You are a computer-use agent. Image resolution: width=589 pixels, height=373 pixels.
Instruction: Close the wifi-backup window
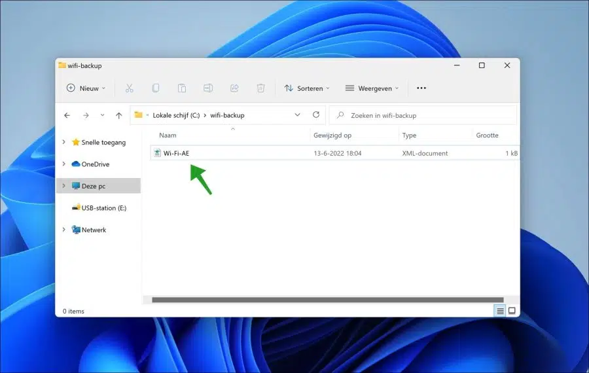tap(507, 65)
